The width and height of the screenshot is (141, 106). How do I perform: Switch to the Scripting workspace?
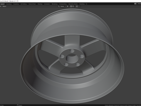coord(82,4)
